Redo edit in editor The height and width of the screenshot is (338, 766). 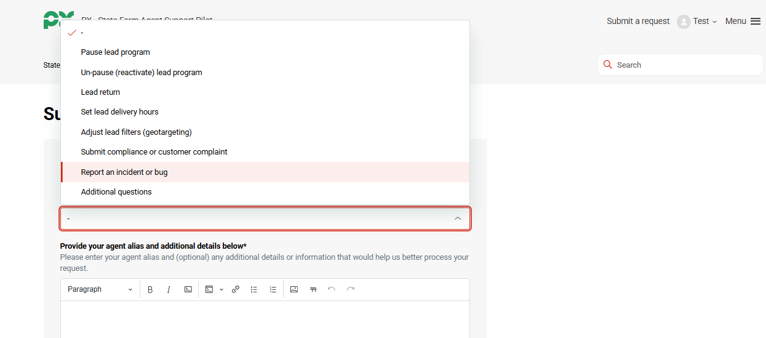pos(351,289)
